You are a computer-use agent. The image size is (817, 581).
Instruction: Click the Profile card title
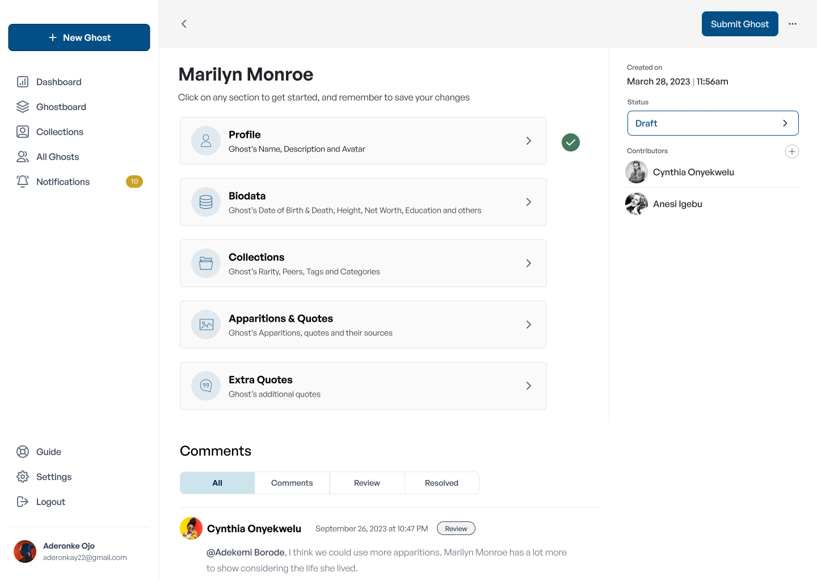[x=245, y=134]
